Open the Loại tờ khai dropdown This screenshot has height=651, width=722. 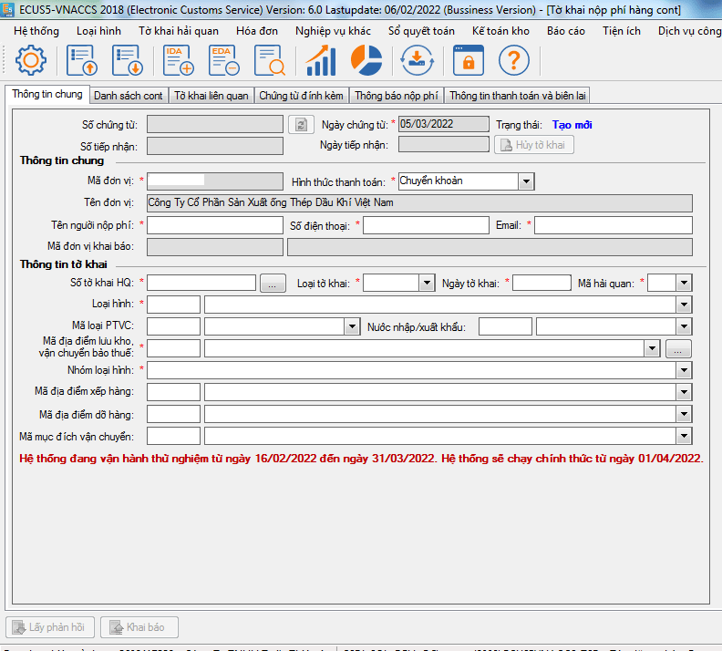point(426,284)
